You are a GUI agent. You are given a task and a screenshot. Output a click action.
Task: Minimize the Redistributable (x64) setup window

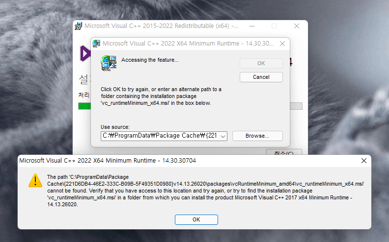tap(252, 26)
